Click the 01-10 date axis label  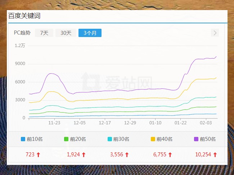pyautogui.click(x=156, y=123)
